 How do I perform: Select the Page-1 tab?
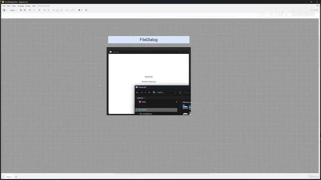pos(9,177)
